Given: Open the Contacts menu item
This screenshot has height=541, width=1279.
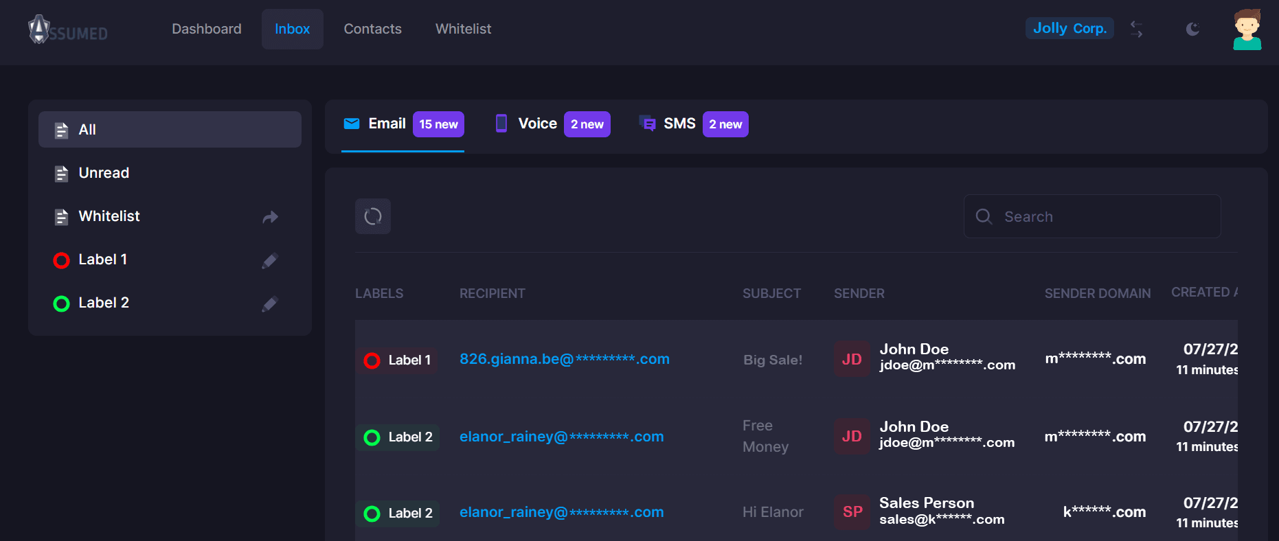Looking at the screenshot, I should [372, 29].
